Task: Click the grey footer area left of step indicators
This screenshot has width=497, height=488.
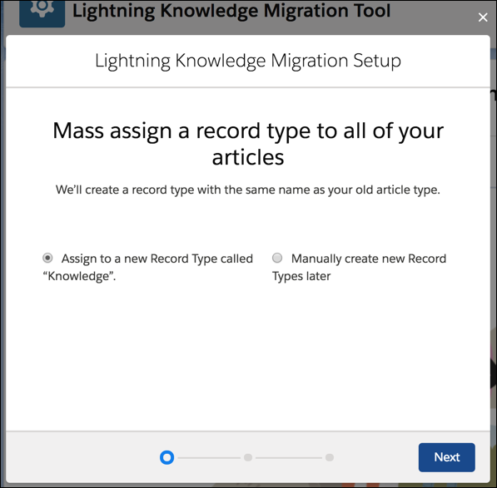Action: point(82,457)
